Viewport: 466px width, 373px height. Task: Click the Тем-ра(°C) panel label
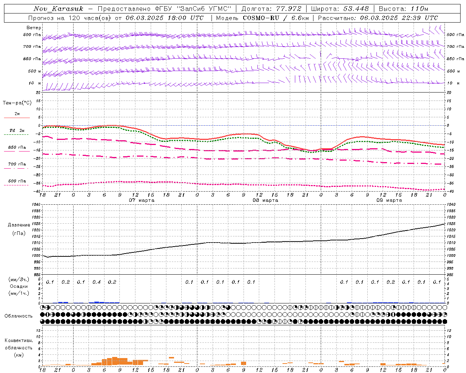[17, 103]
